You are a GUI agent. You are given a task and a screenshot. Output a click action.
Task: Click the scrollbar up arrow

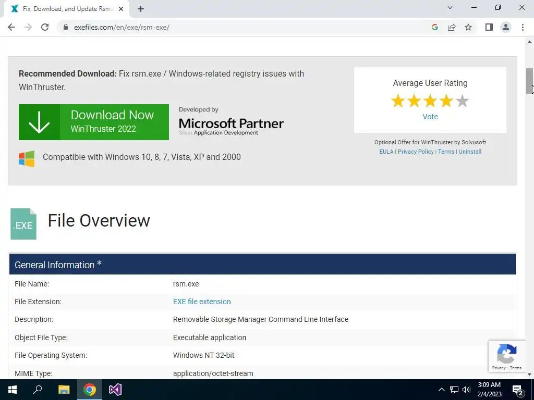pyautogui.click(x=529, y=42)
